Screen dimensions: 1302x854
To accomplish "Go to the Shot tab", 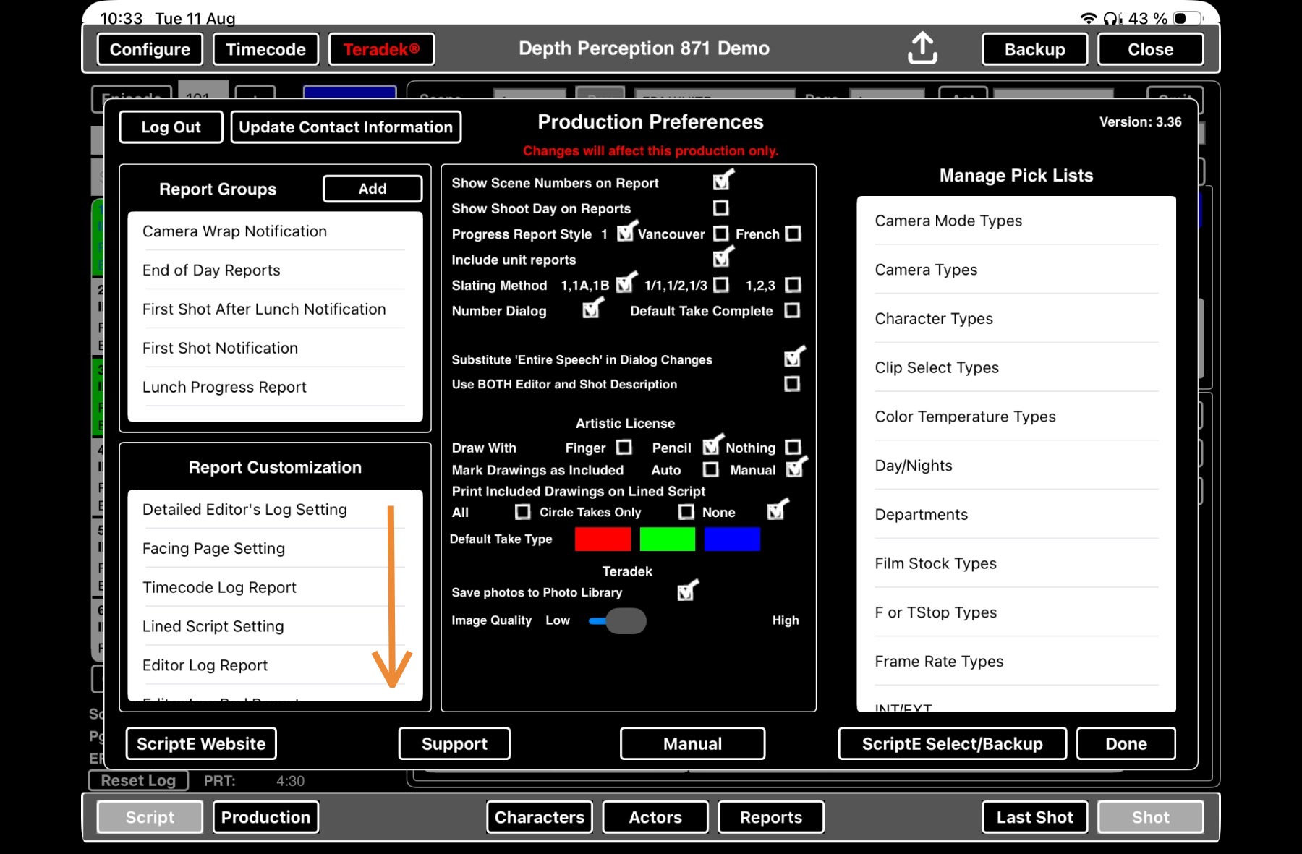I will [x=1150, y=817].
